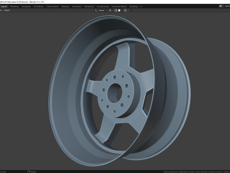Open the Animation workspace tab
This screenshot has width=230, height=173.
77,7
